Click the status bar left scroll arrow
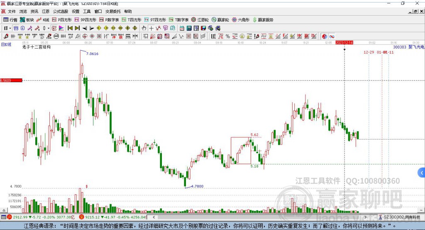 (x=154, y=217)
